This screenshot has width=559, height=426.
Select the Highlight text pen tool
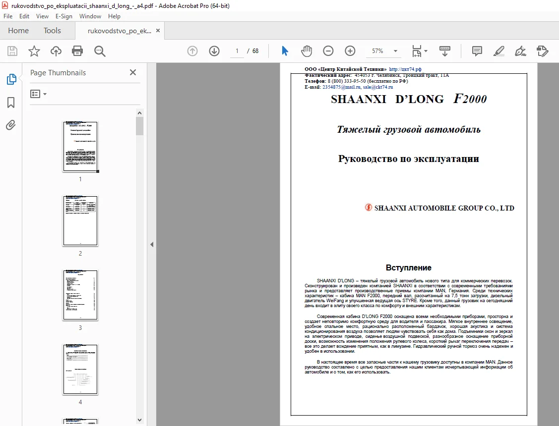499,51
